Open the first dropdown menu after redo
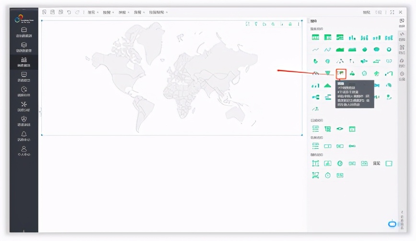This screenshot has width=416, height=241. click(93, 12)
